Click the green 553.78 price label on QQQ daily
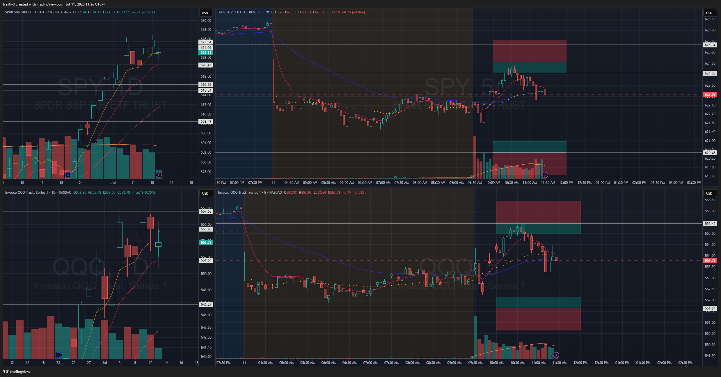721x377 pixels. (x=206, y=242)
